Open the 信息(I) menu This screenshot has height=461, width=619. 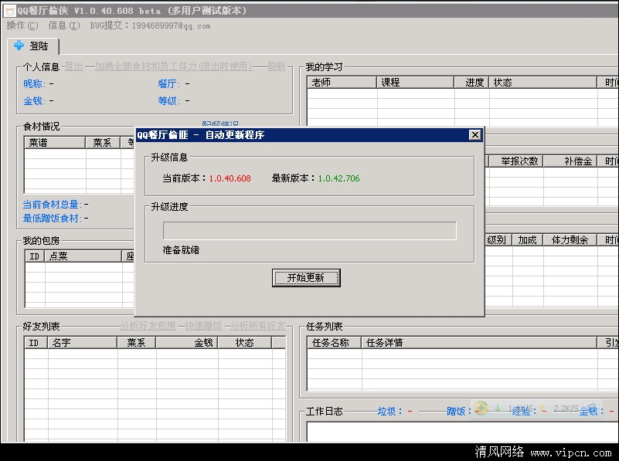(64, 25)
